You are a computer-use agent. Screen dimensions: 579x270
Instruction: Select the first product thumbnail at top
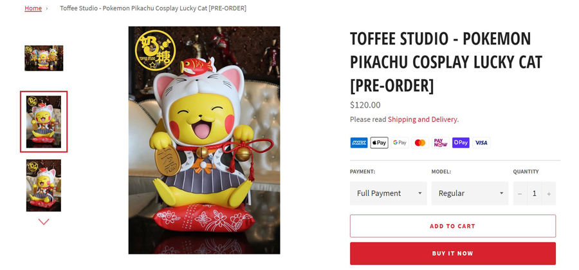coord(44,58)
